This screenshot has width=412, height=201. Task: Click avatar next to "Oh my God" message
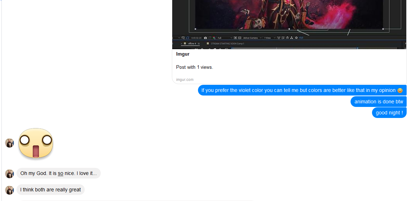tap(9, 174)
